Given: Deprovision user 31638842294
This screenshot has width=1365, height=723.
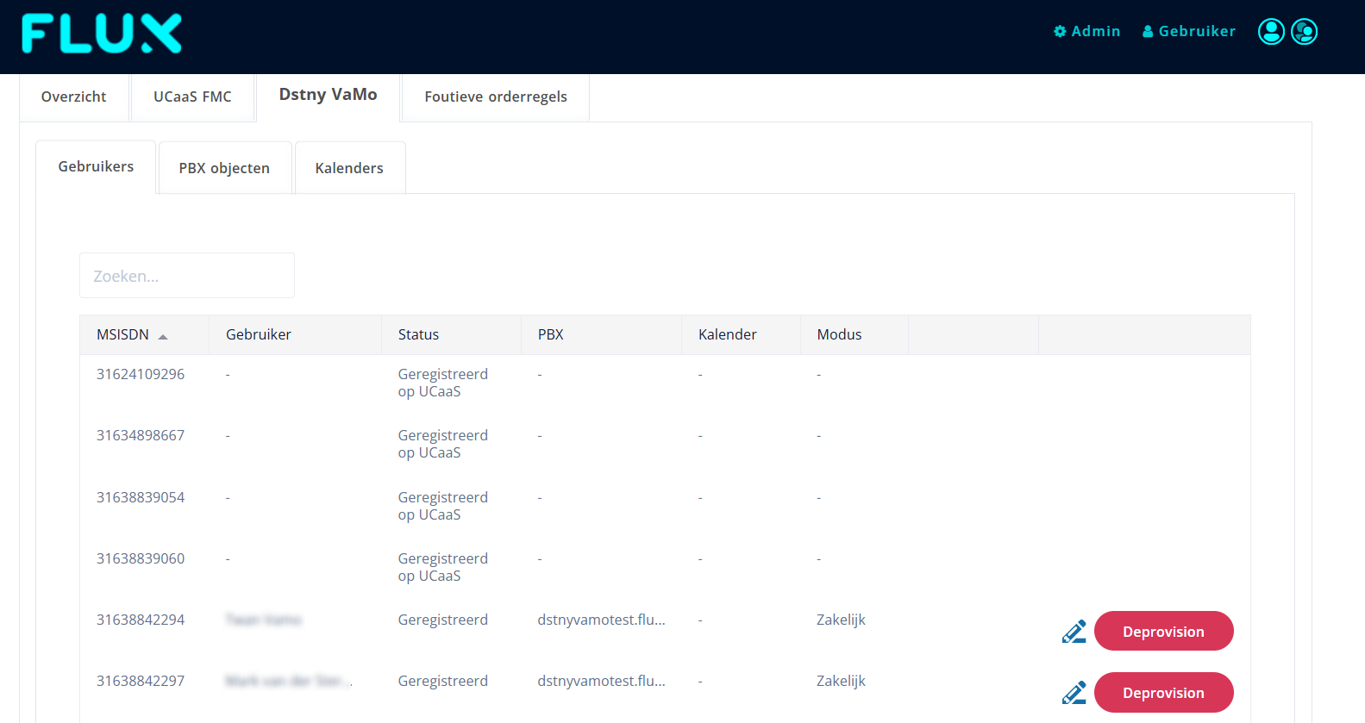Looking at the screenshot, I should (1163, 632).
